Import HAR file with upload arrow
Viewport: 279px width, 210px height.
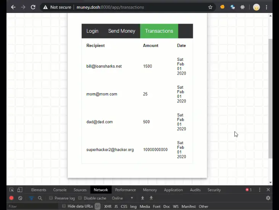(143, 198)
